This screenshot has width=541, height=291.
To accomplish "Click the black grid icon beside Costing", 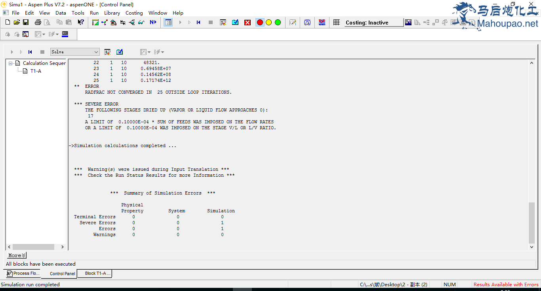I will 337,23.
